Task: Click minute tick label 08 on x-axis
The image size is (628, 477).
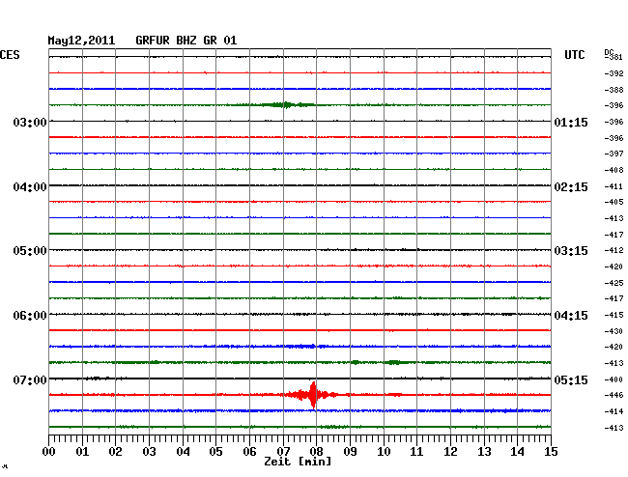Action: click(316, 451)
